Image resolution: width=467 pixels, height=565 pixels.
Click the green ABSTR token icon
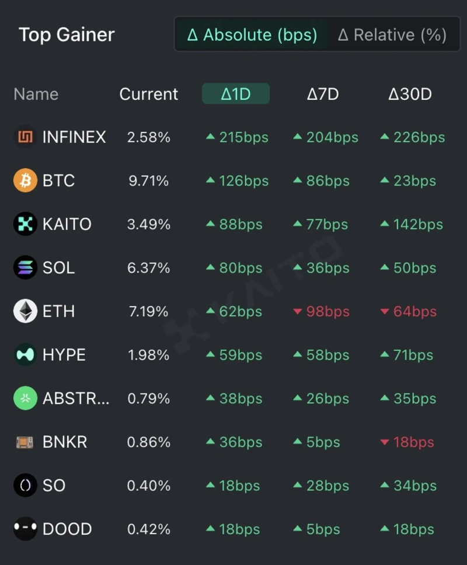coord(25,399)
